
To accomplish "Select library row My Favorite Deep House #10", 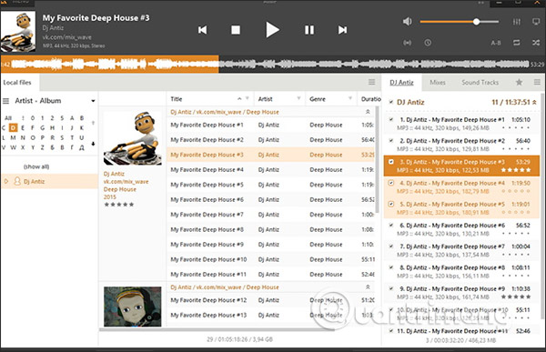I will pos(270,260).
